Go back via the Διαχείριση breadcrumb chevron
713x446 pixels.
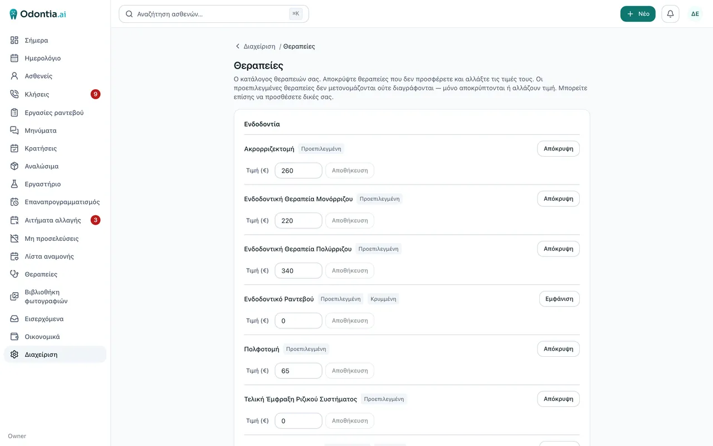click(x=238, y=46)
